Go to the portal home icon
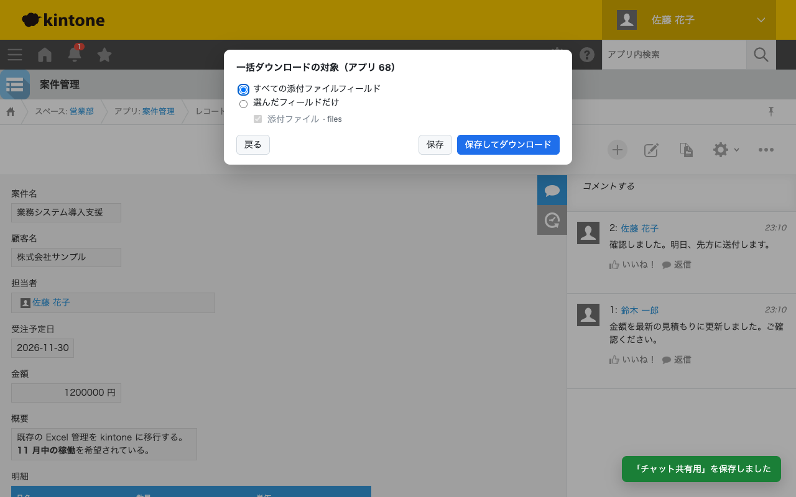 (45, 55)
